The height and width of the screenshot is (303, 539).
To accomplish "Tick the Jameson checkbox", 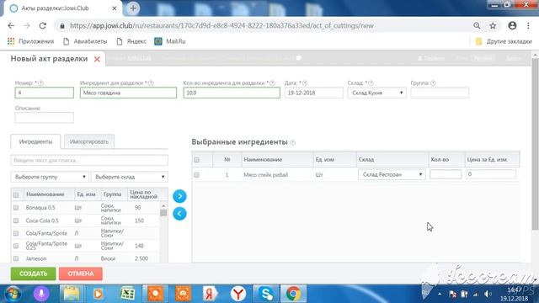I will [16, 258].
